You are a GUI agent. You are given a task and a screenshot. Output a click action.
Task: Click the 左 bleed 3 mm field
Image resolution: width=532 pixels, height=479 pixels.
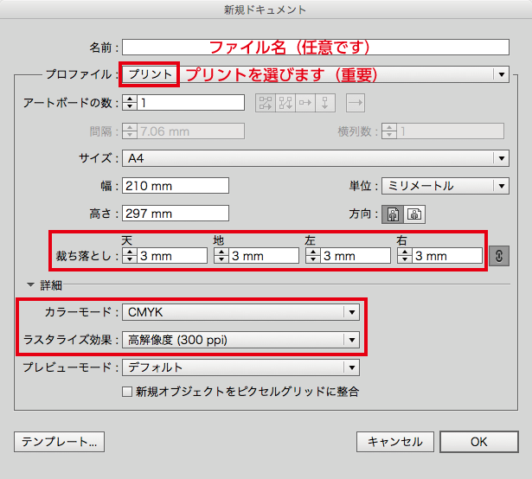pyautogui.click(x=356, y=256)
